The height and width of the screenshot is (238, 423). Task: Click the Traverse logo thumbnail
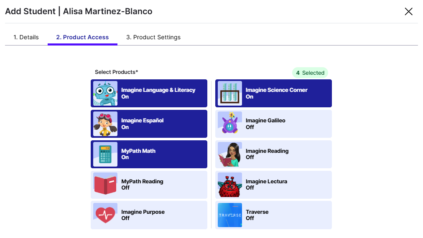[x=230, y=215]
